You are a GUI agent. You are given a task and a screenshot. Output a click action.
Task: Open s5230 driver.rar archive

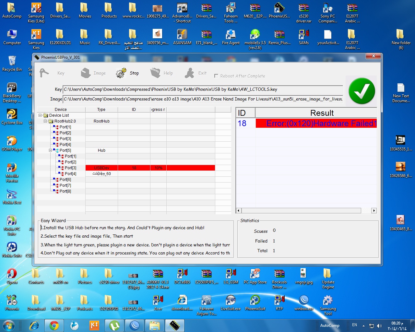click(x=303, y=13)
